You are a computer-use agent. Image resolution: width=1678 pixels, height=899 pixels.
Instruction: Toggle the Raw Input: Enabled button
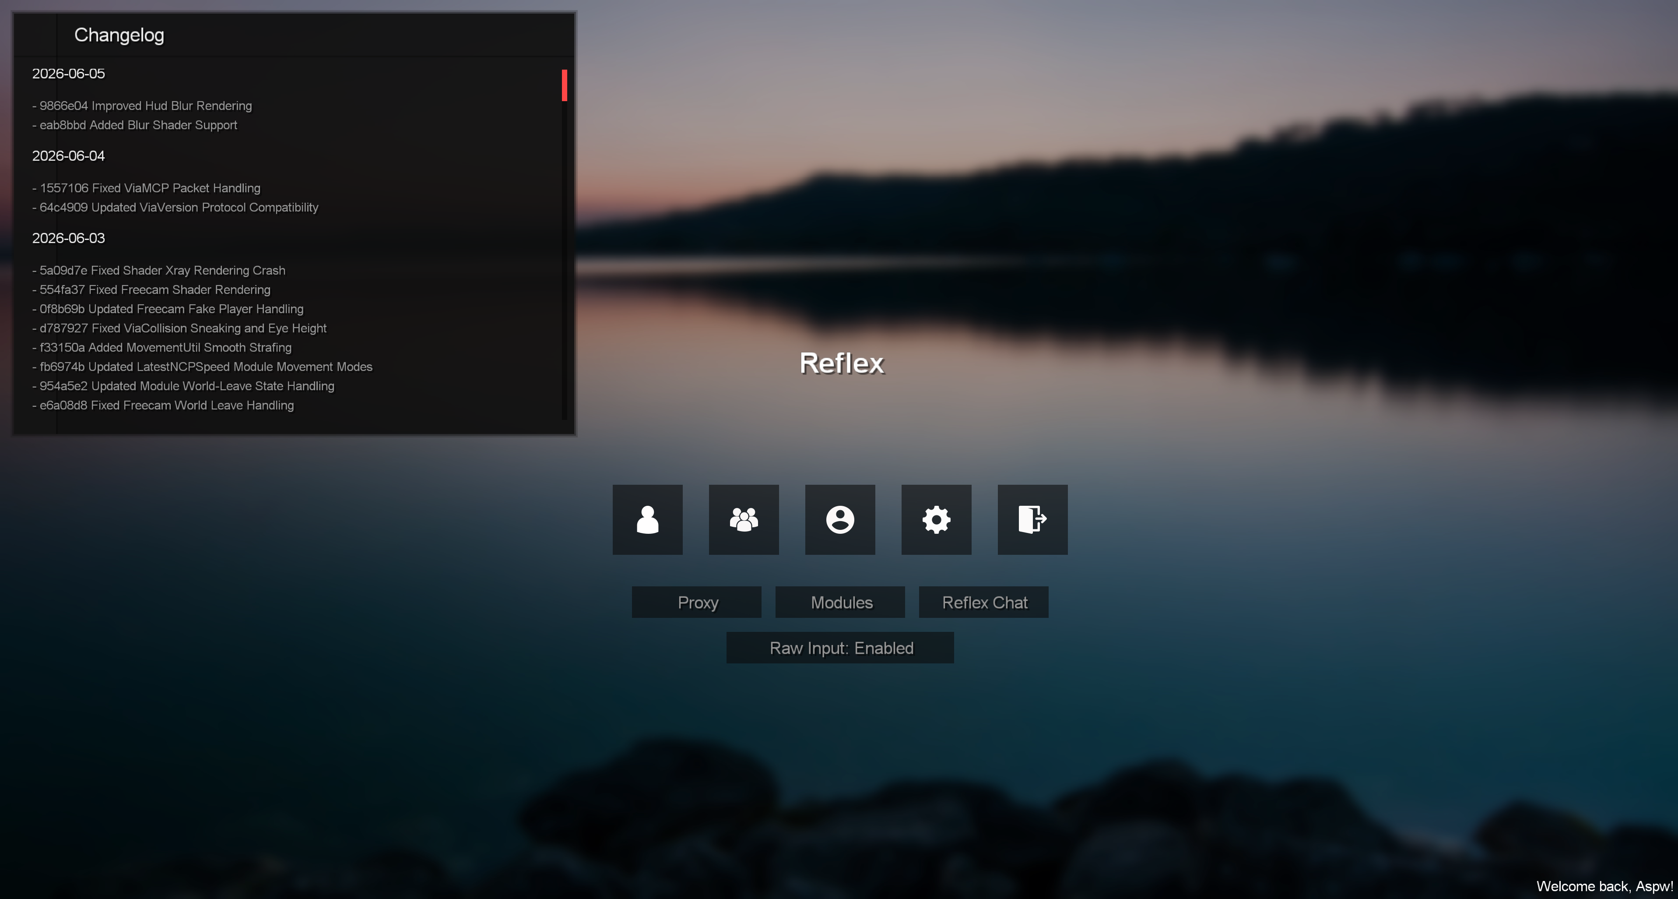coord(840,647)
